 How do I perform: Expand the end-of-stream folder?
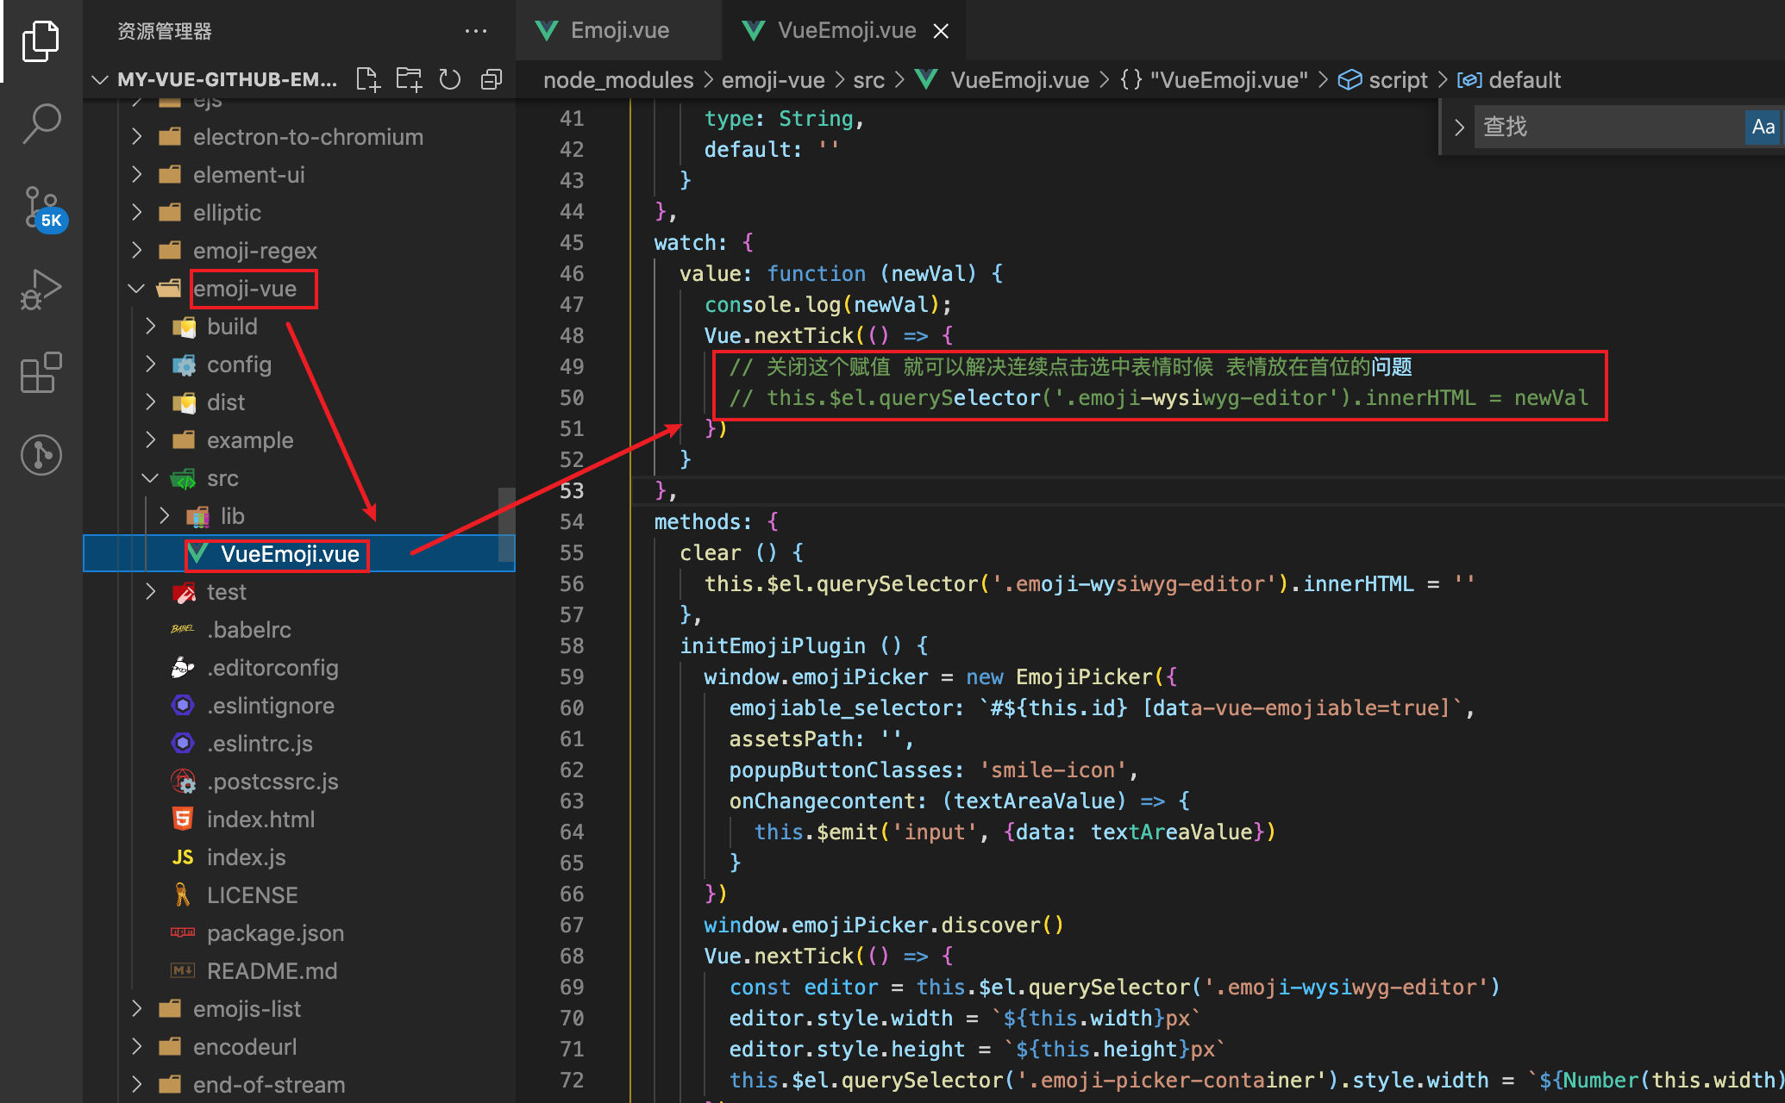[299, 1085]
